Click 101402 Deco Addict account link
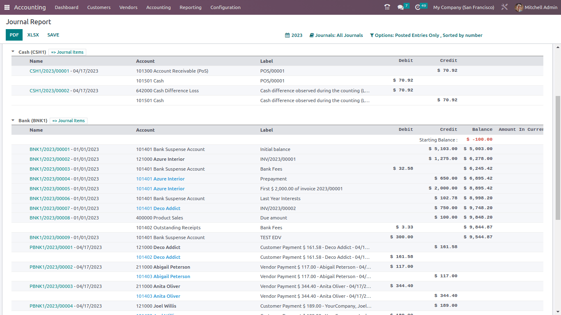 158,257
